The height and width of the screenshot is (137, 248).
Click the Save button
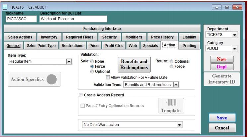click(222, 118)
